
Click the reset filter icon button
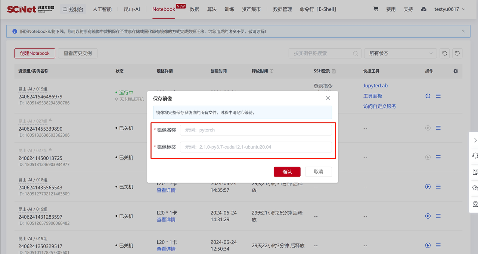coord(457,53)
